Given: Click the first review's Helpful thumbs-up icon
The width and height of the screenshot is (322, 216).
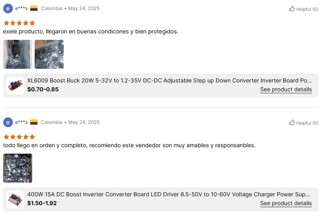Looking at the screenshot, I should [x=292, y=8].
